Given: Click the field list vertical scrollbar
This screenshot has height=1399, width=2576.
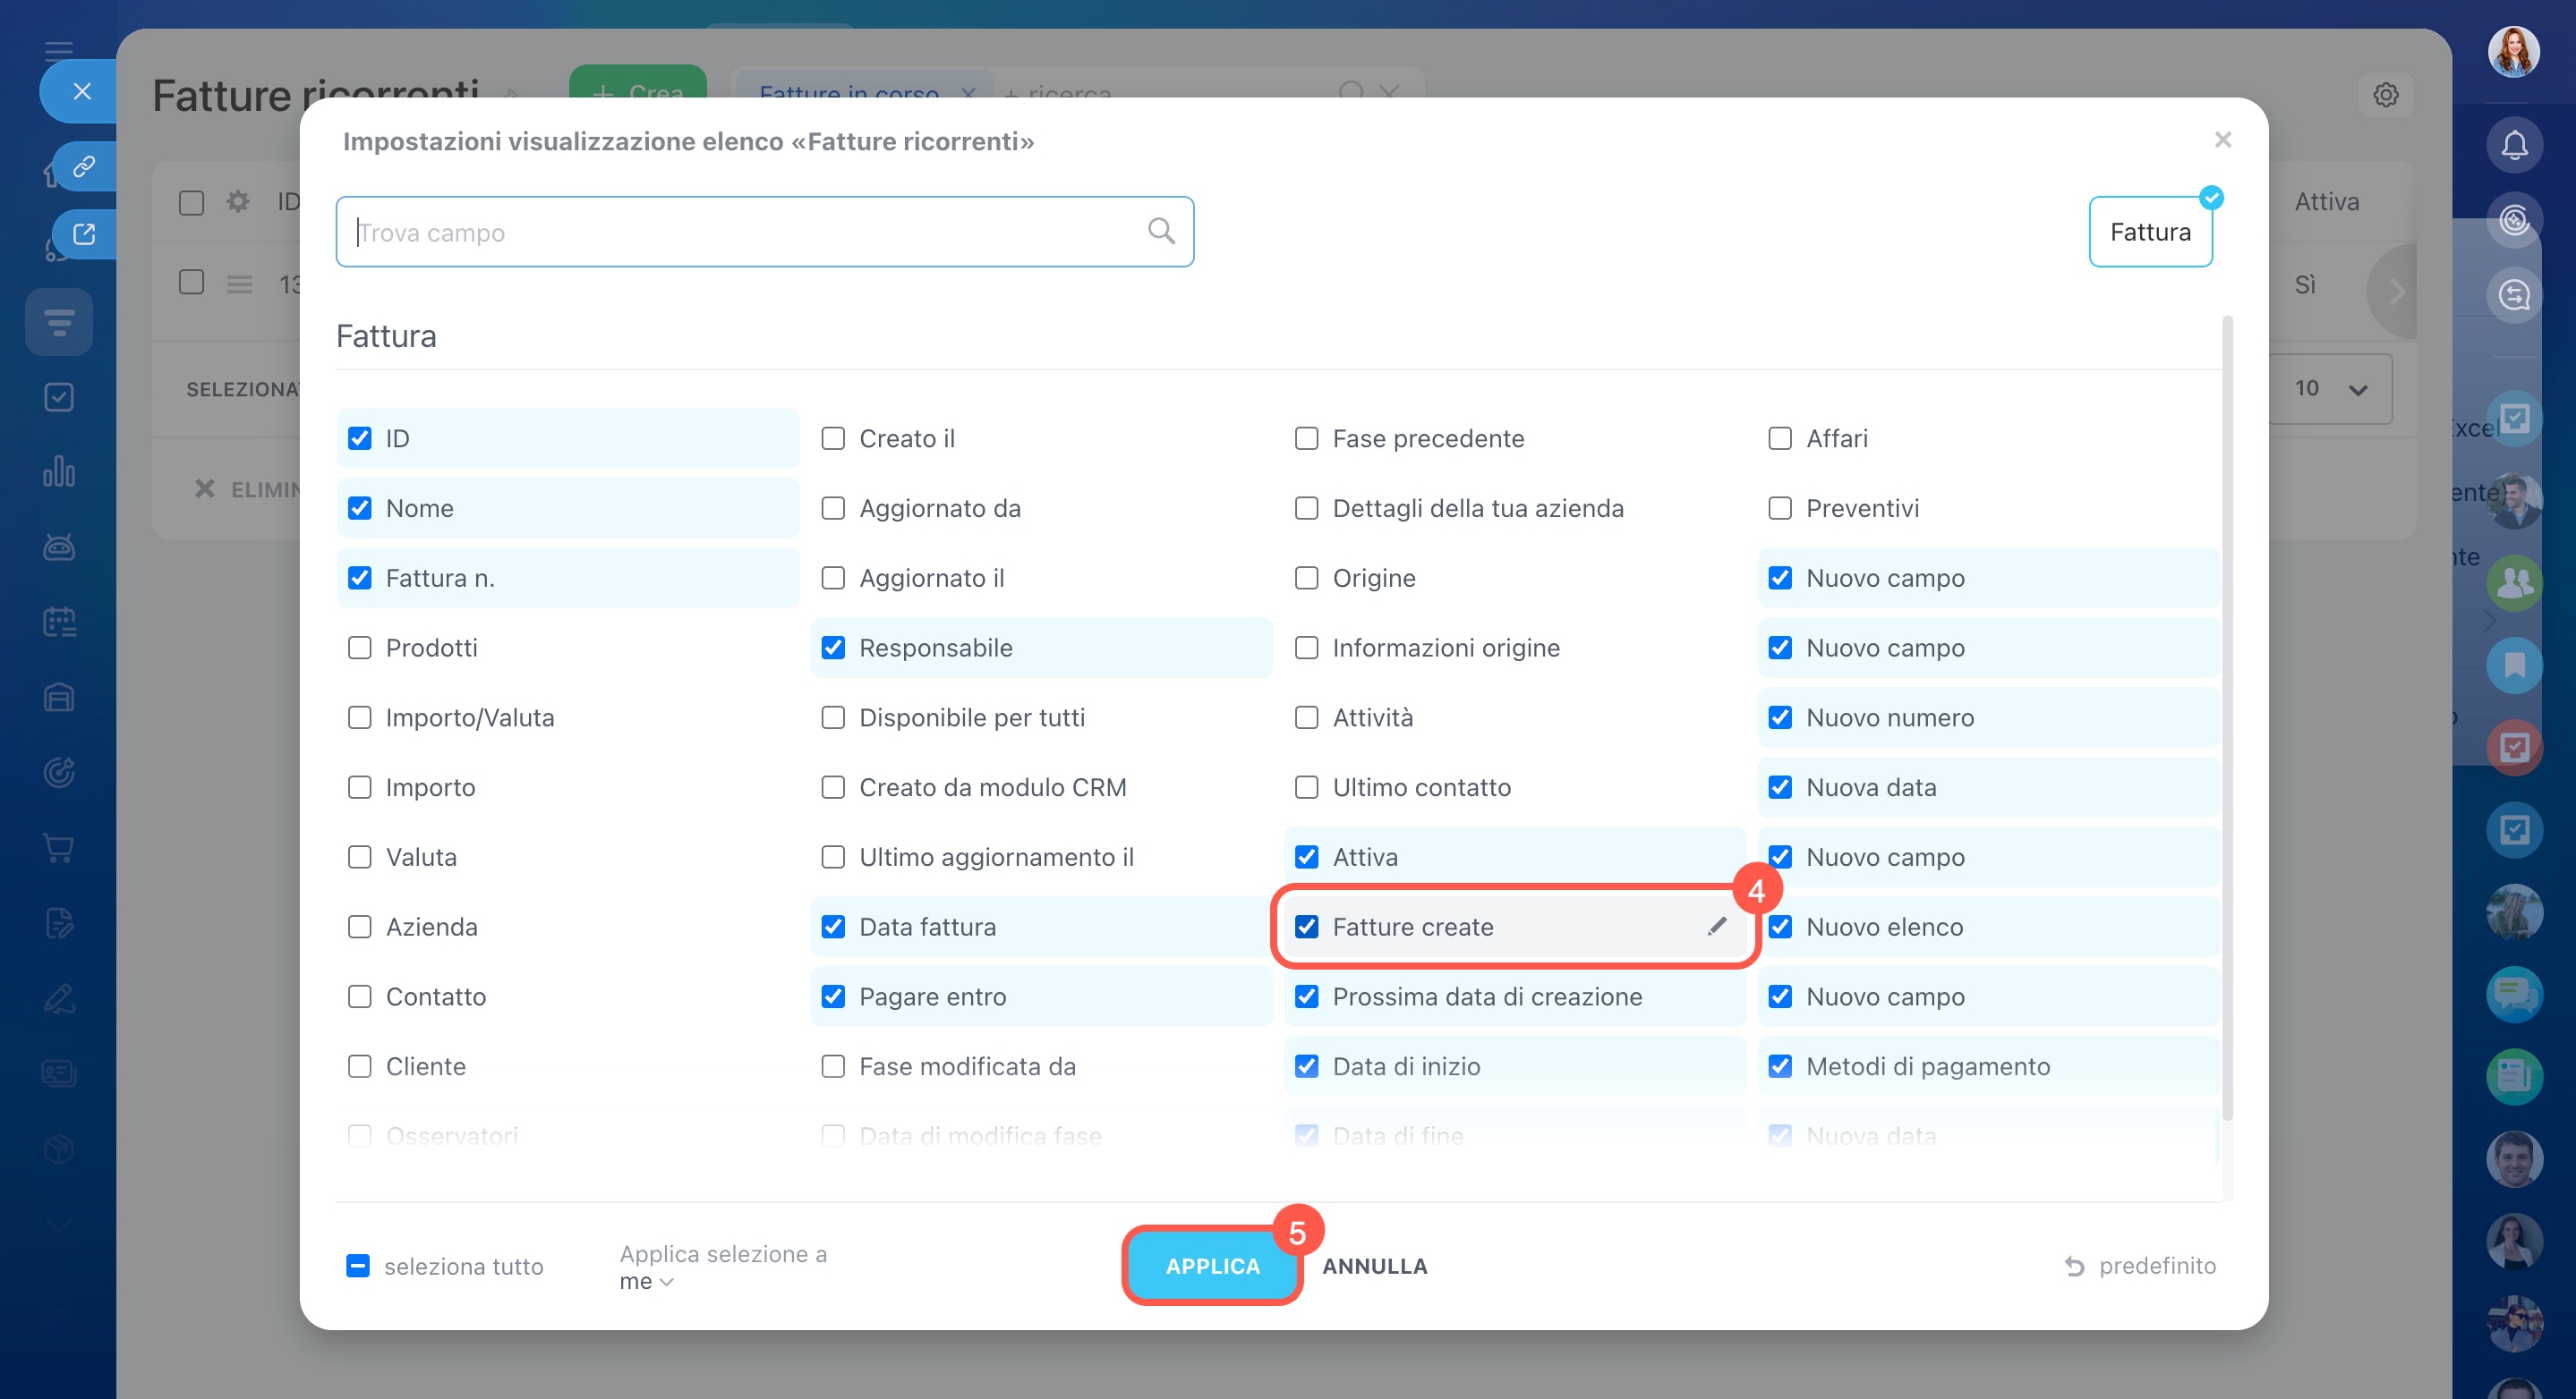Looking at the screenshot, I should point(2226,719).
